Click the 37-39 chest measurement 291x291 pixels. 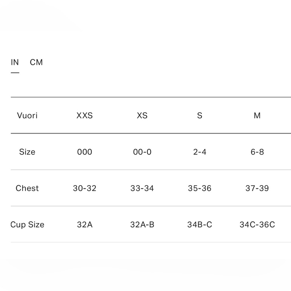[257, 188]
